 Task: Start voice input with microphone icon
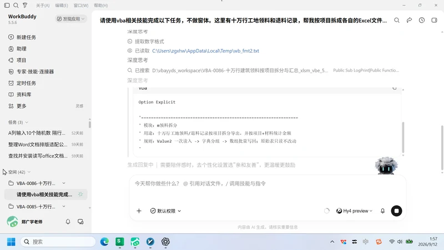click(382, 211)
